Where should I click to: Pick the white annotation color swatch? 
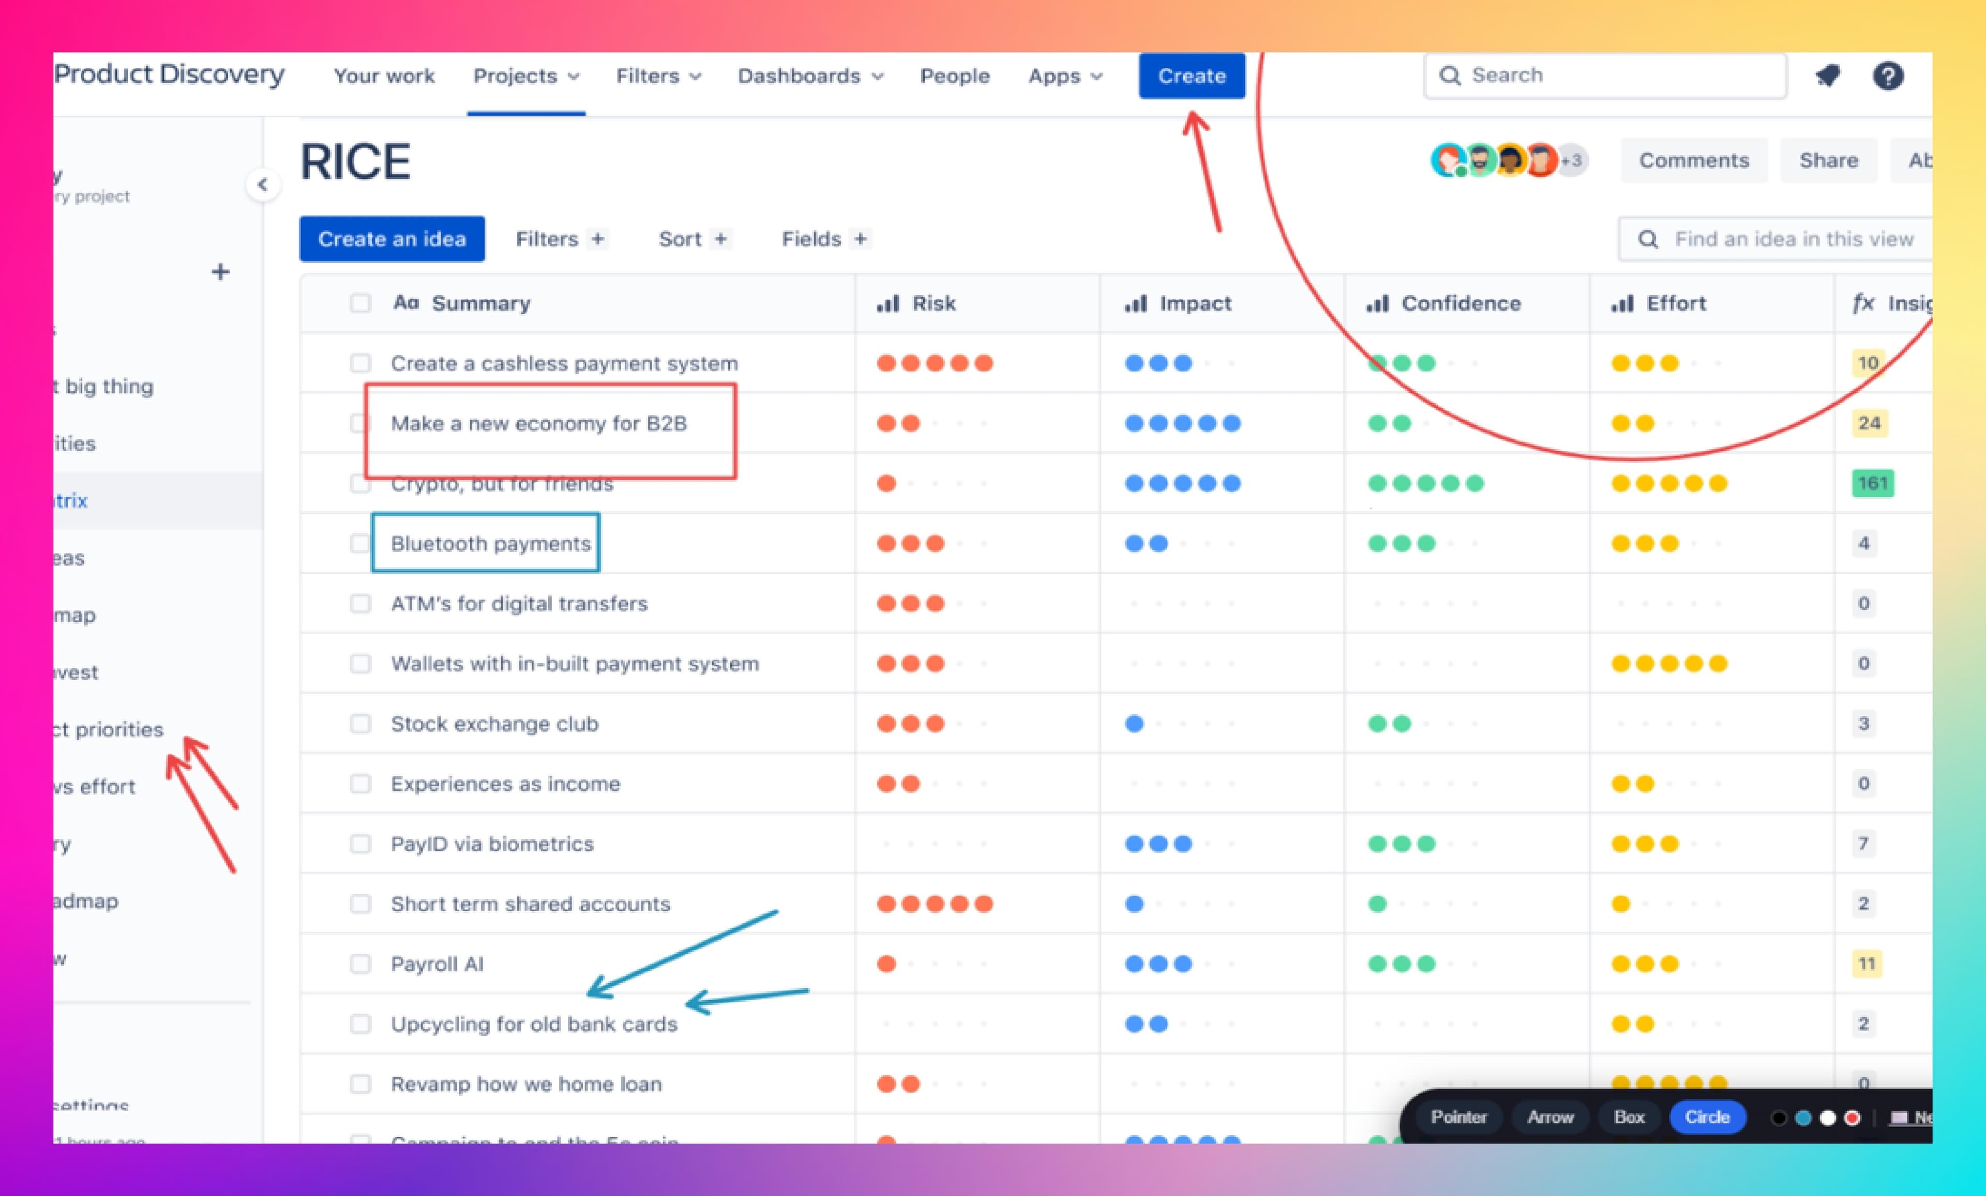1828,1118
